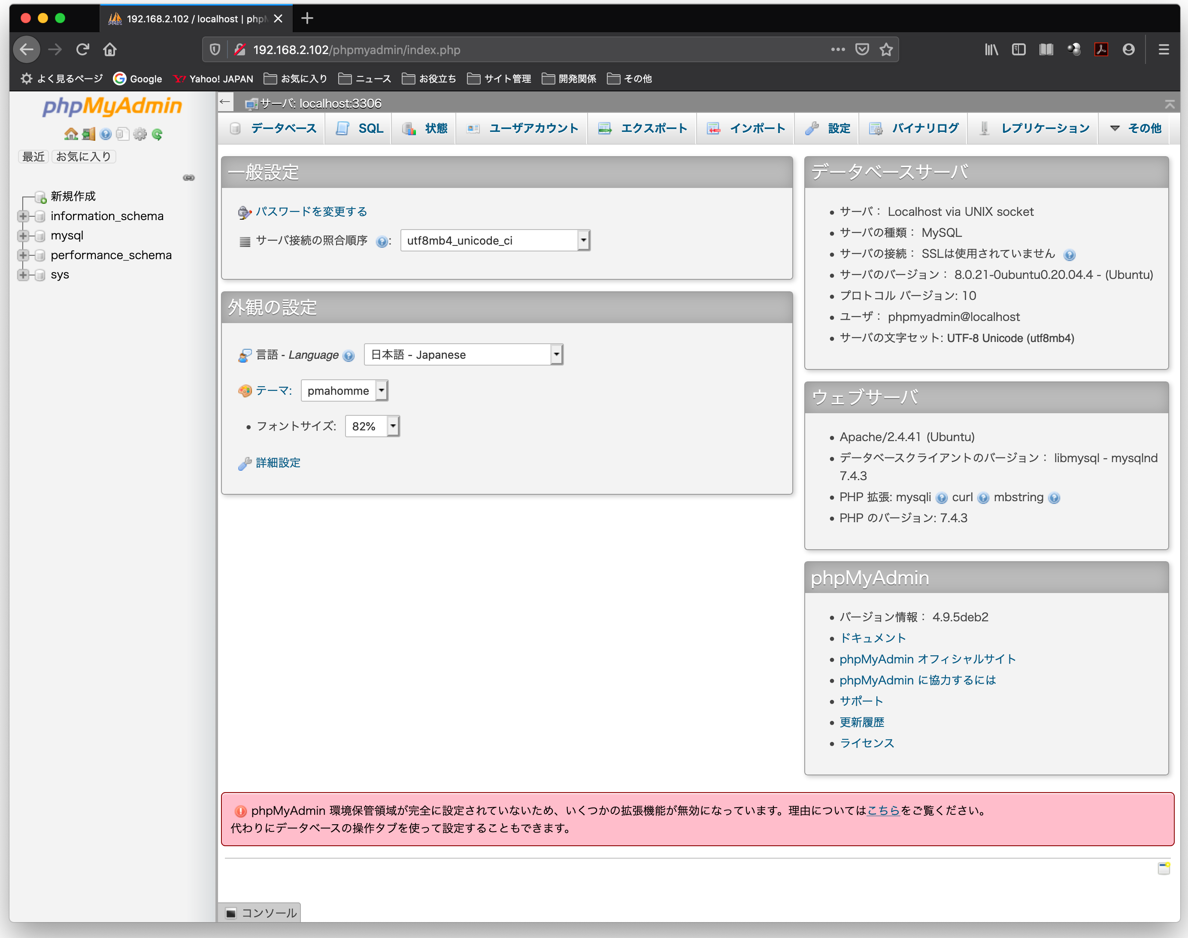Click お気に入り button in sidebar
This screenshot has width=1188, height=938.
pyautogui.click(x=84, y=157)
